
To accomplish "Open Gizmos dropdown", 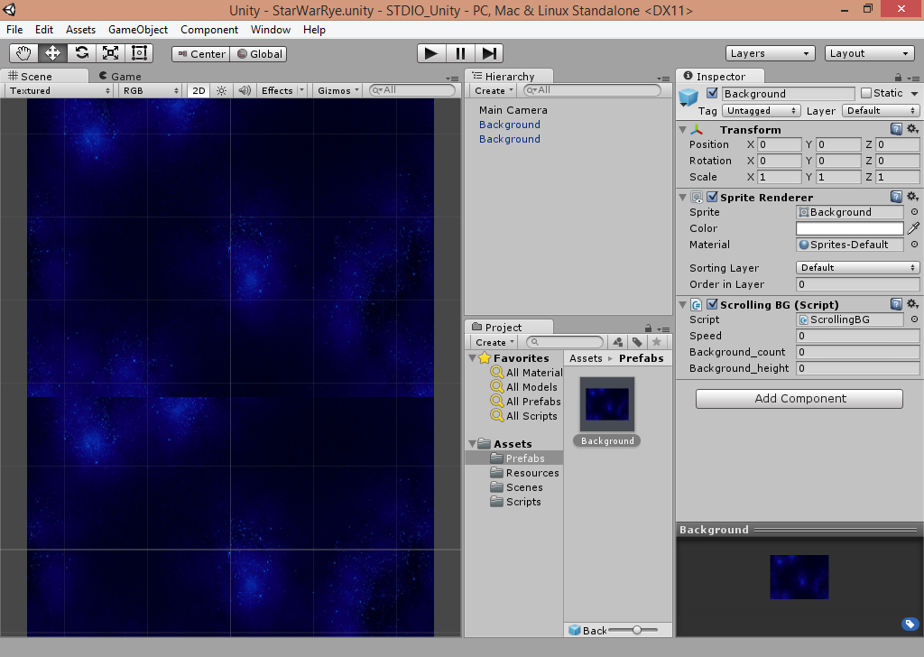I will pos(337,91).
